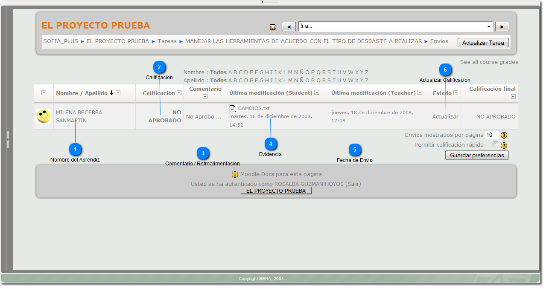This screenshot has width=546, height=289.
Task: Click the Moodle Docs info icon
Action: coord(235,174)
